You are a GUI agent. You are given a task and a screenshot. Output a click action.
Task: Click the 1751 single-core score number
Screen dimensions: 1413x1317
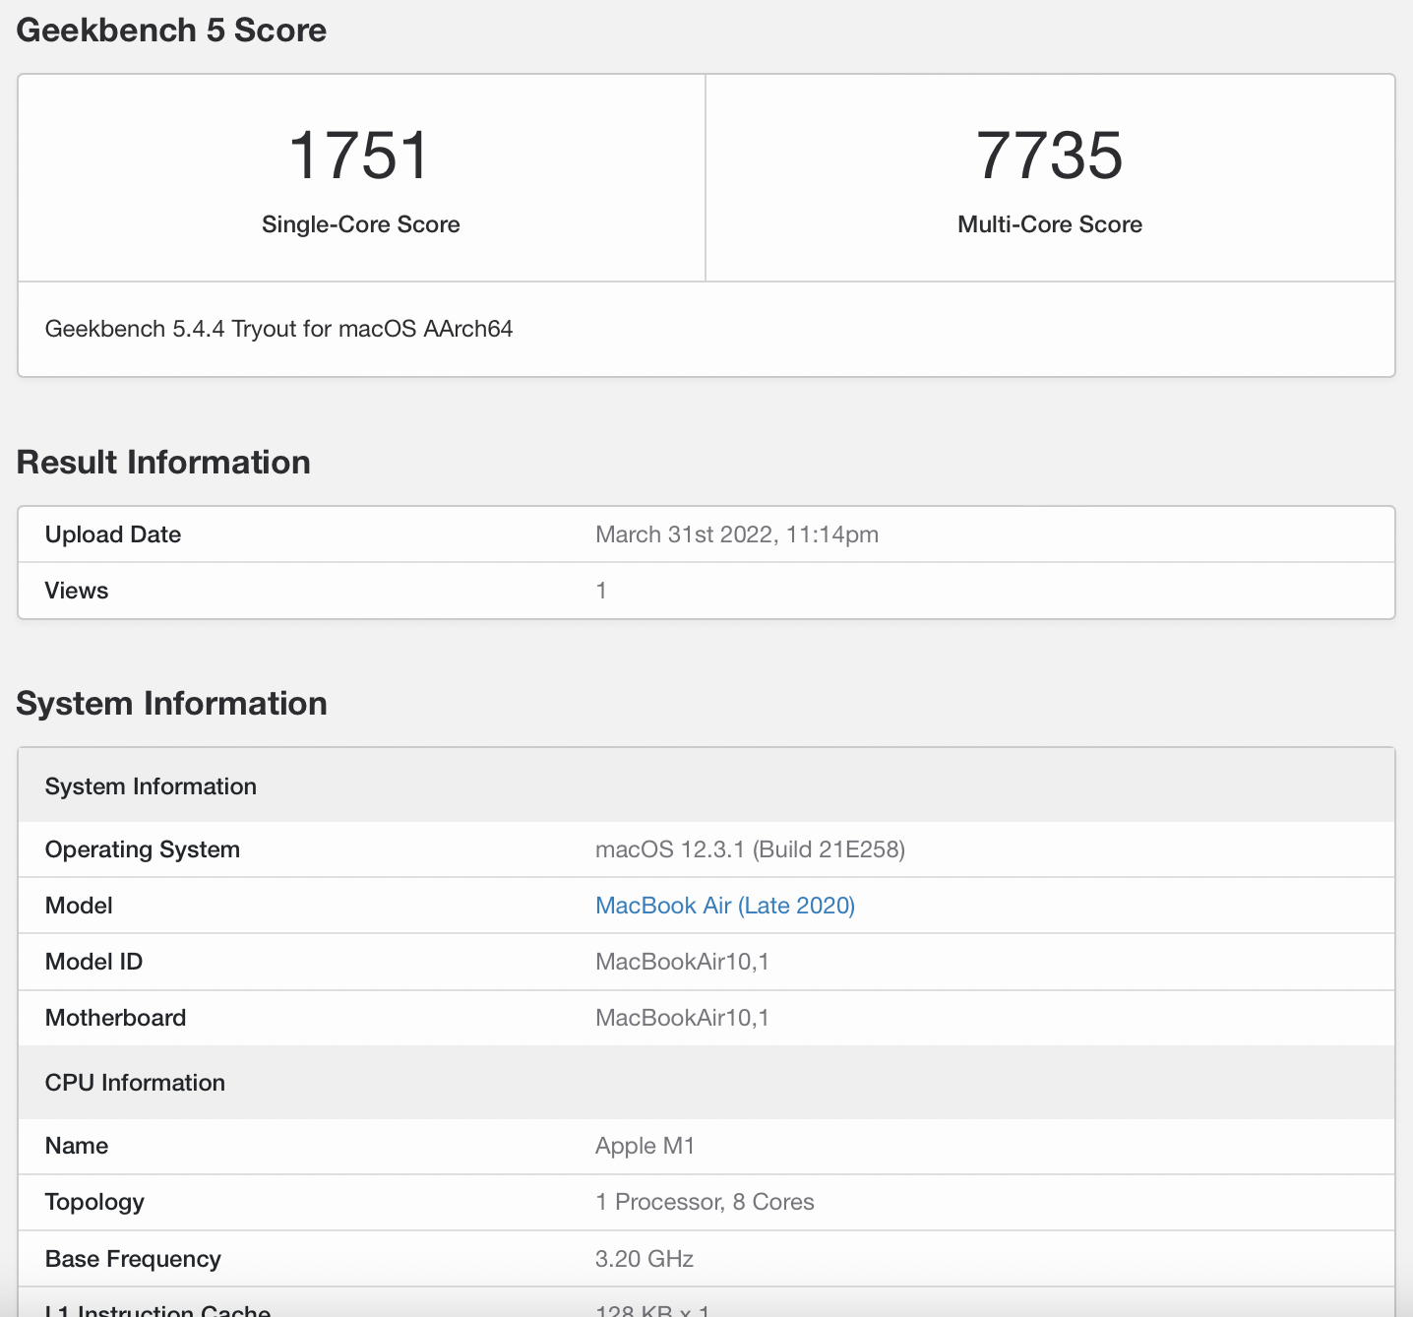(x=360, y=156)
